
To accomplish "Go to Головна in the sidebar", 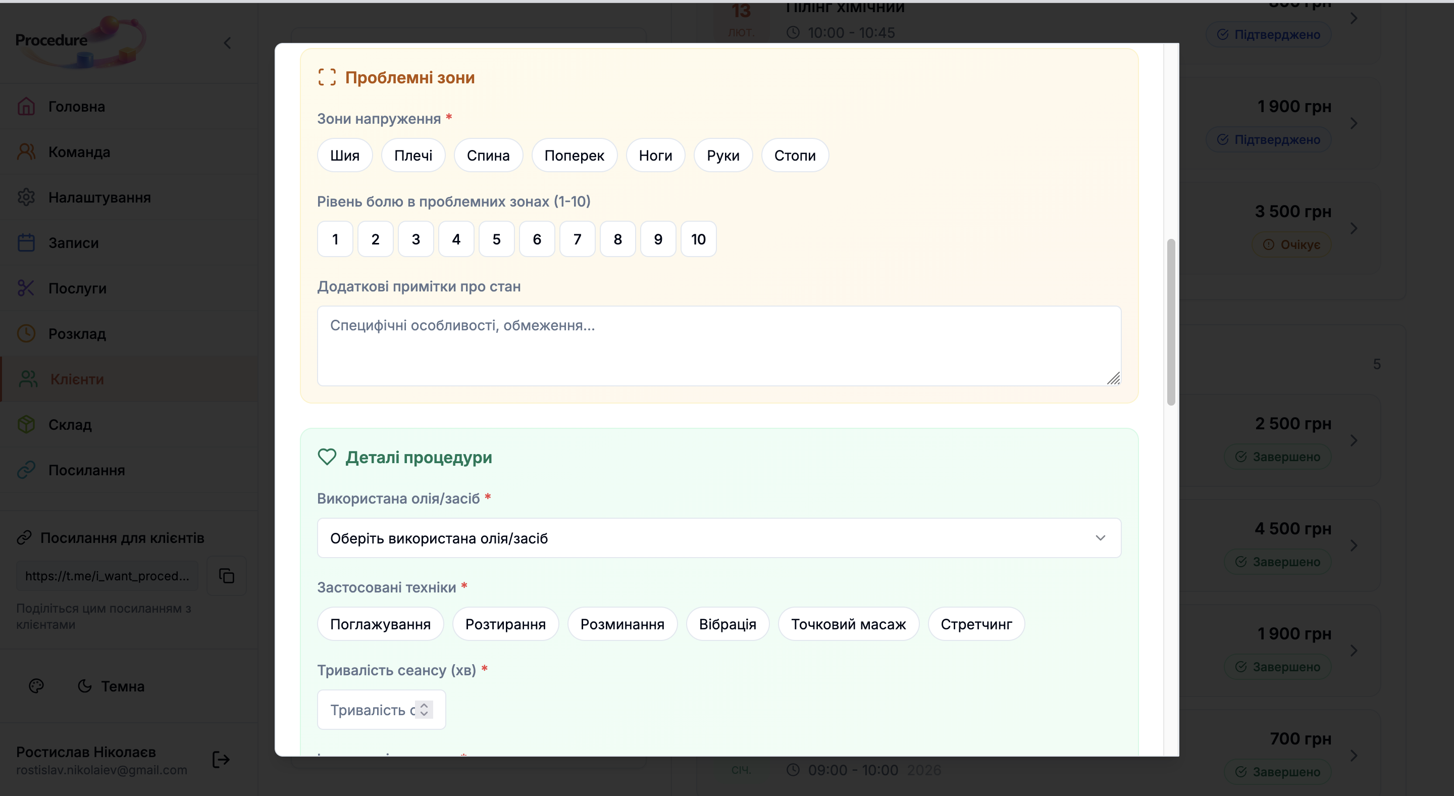I will pyautogui.click(x=76, y=107).
